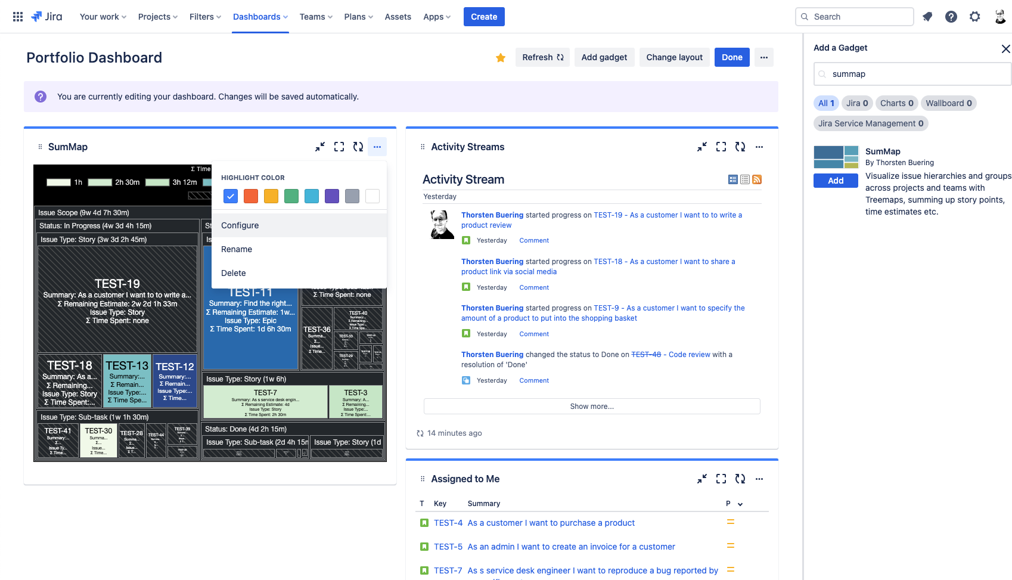Screen dimensions: 1012x580
Task: Open the notifications bell
Action: [x=927, y=17]
